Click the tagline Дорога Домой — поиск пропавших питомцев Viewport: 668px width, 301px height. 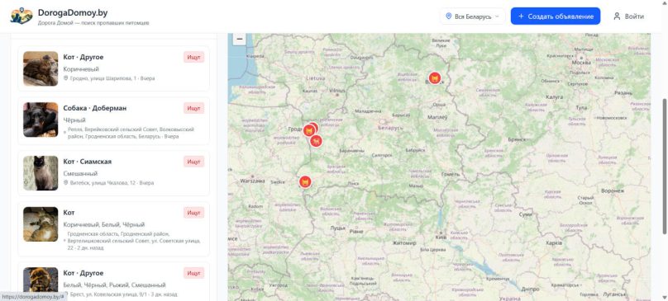[x=93, y=23]
